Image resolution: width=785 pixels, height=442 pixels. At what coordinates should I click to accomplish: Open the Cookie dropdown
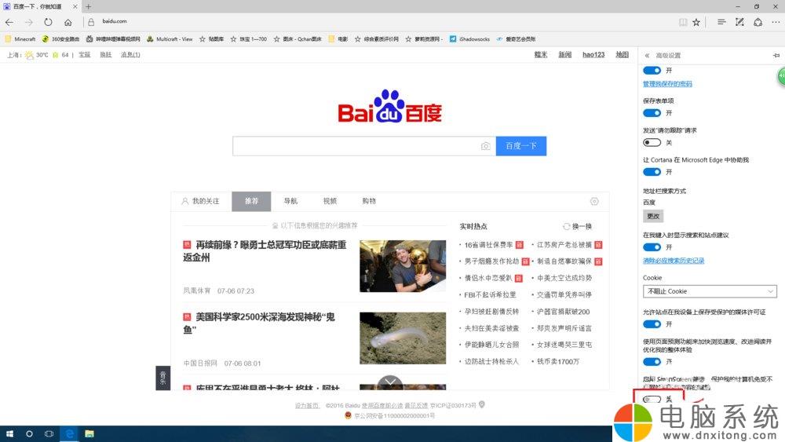click(710, 291)
